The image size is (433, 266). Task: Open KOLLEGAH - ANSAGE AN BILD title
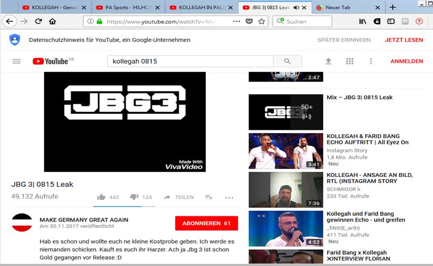coord(369,178)
